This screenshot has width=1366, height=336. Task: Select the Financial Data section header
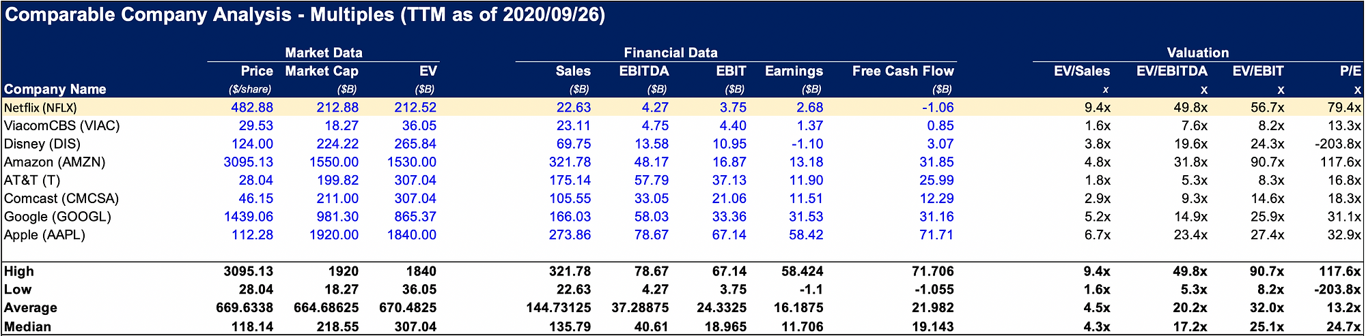pos(671,52)
